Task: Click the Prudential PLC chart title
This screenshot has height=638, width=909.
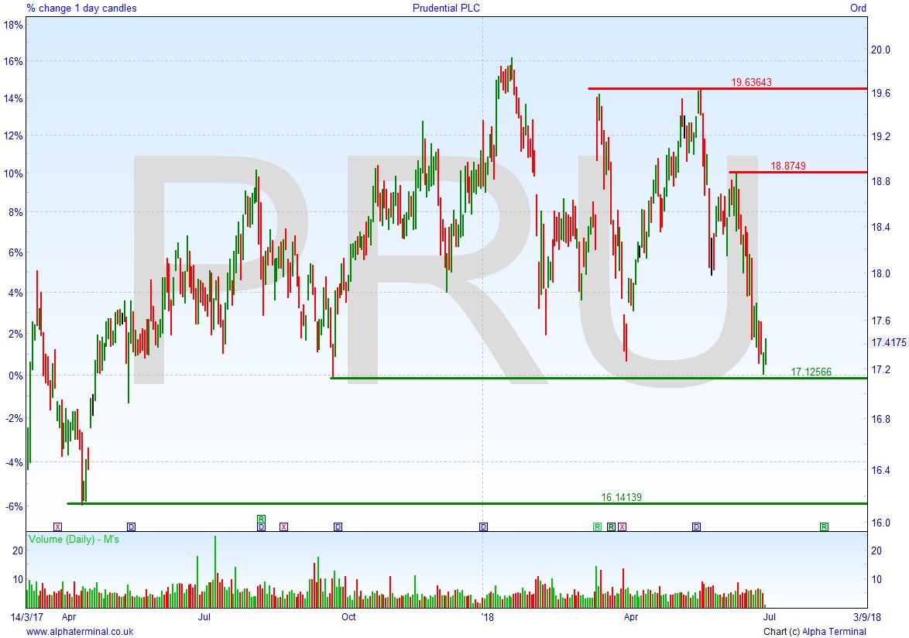Action: 447,8
